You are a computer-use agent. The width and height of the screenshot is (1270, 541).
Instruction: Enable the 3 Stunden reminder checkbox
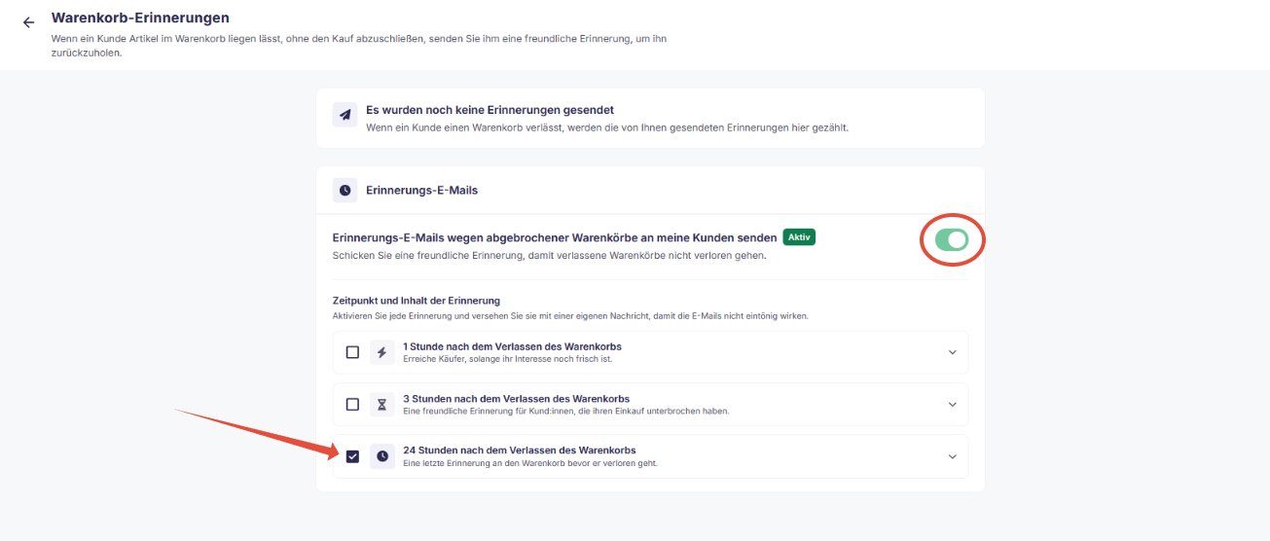tap(352, 405)
